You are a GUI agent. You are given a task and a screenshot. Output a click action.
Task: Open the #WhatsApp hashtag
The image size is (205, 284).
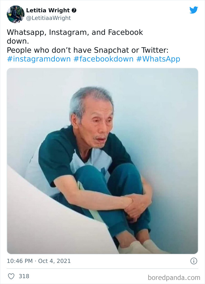click(x=158, y=59)
